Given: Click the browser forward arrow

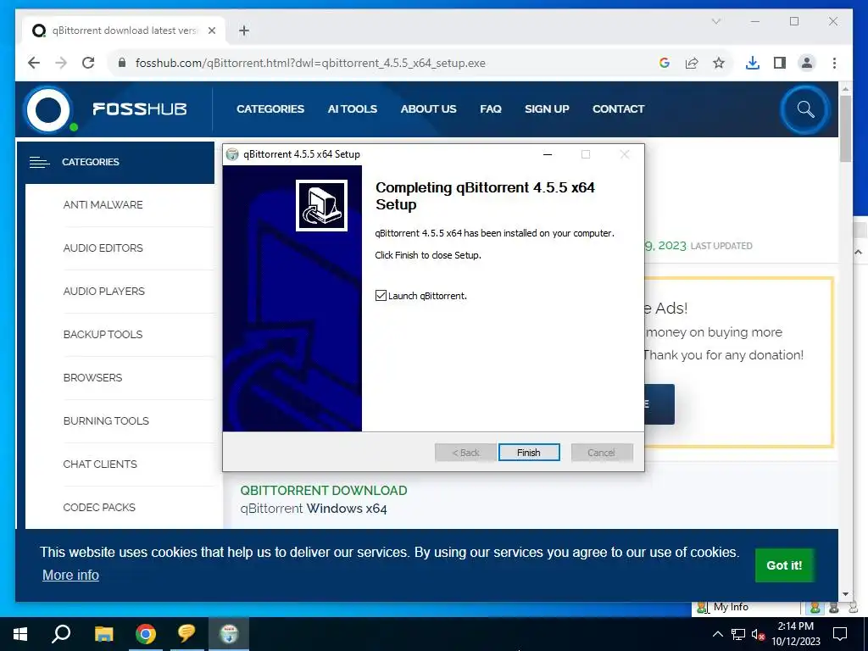Looking at the screenshot, I should click(x=61, y=63).
